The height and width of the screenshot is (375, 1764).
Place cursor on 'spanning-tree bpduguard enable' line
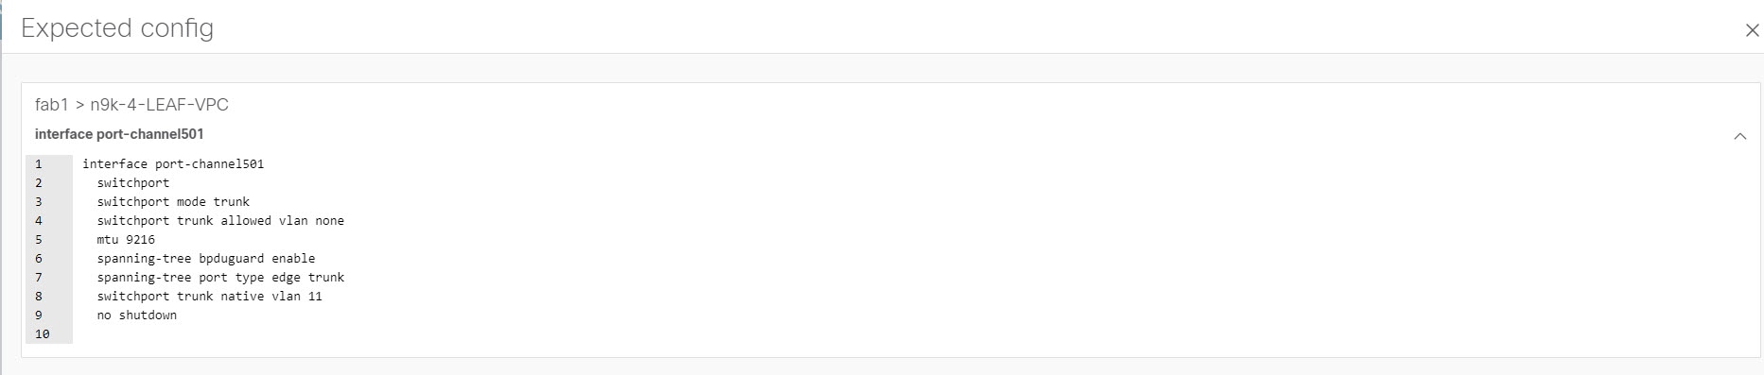tap(206, 259)
